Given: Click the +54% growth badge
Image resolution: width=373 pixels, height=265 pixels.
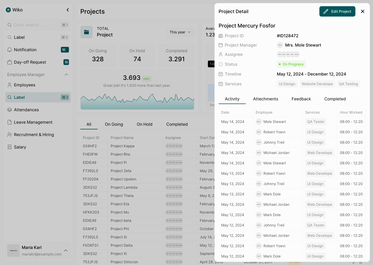Looking at the screenshot, I should click(x=146, y=79).
